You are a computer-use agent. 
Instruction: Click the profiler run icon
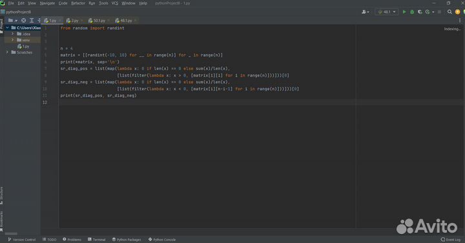pyautogui.click(x=428, y=12)
